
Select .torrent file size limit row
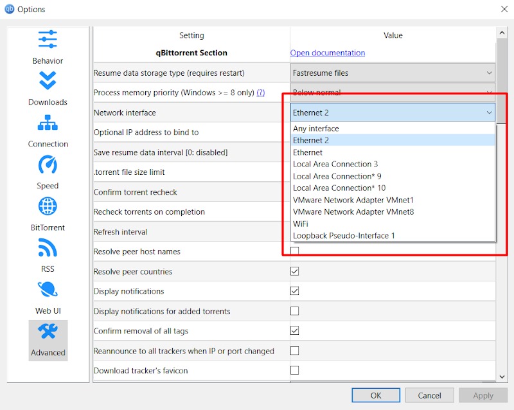point(191,172)
